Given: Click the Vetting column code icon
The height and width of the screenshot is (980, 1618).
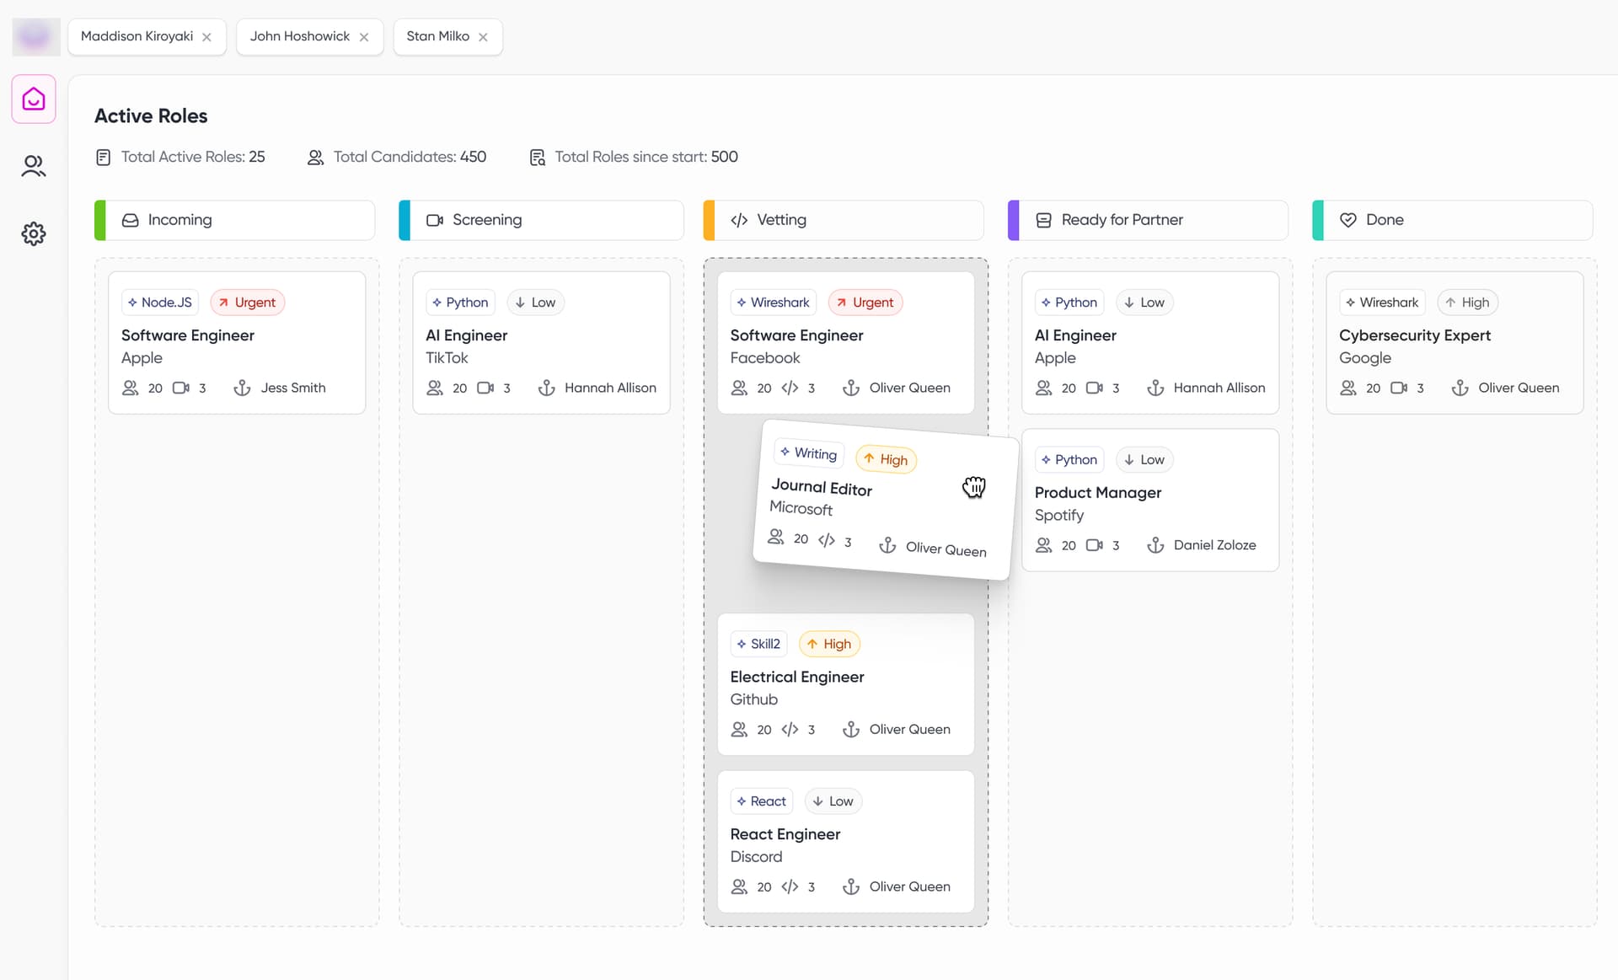Looking at the screenshot, I should [x=739, y=220].
